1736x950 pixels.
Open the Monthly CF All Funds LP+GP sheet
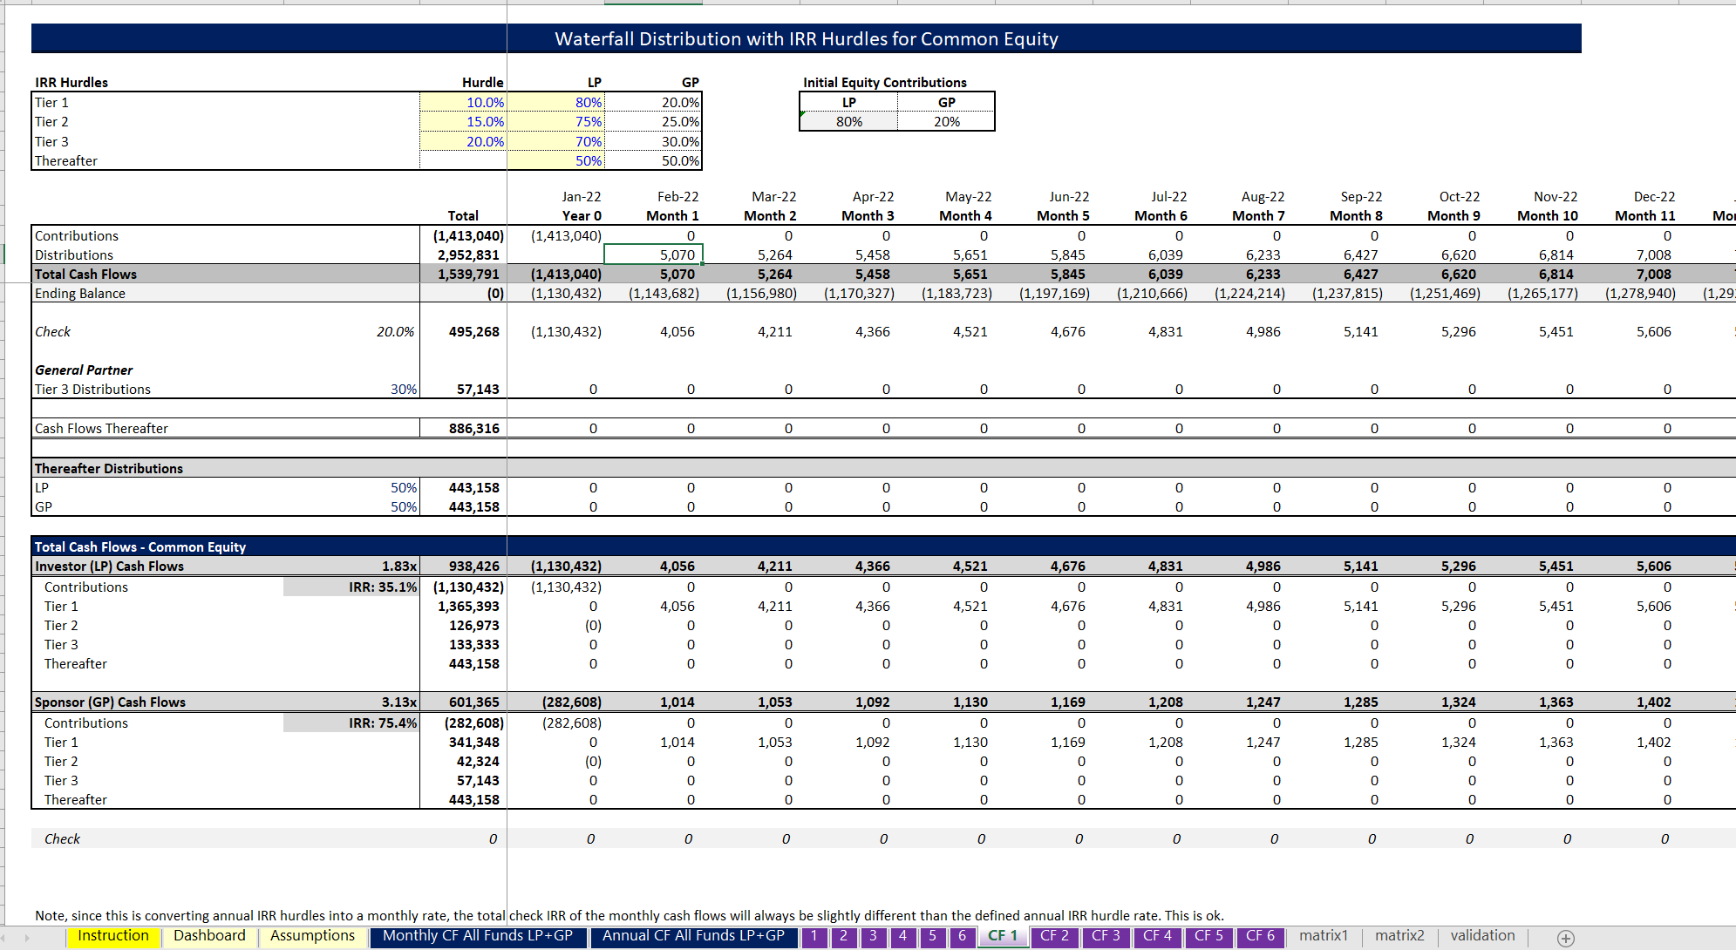pos(478,936)
